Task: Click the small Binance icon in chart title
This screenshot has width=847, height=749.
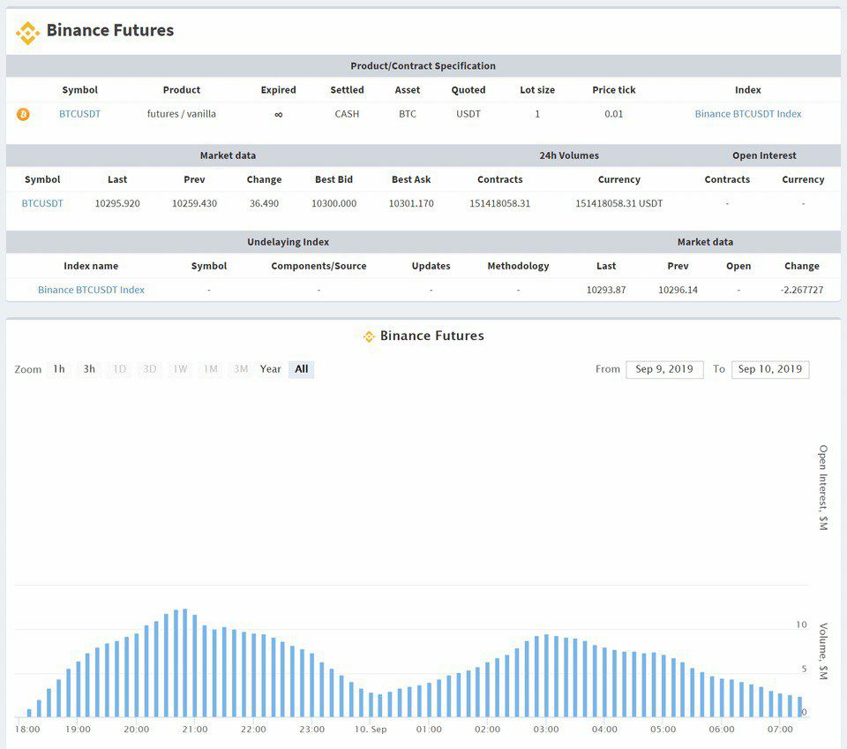Action: pos(369,337)
